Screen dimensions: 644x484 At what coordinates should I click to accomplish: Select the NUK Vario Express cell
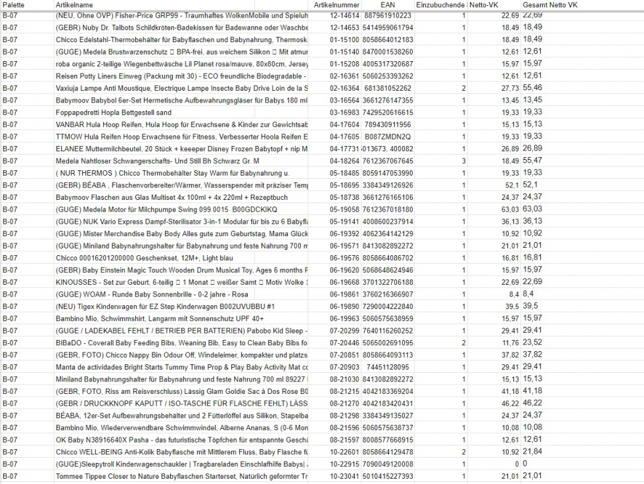point(181,222)
